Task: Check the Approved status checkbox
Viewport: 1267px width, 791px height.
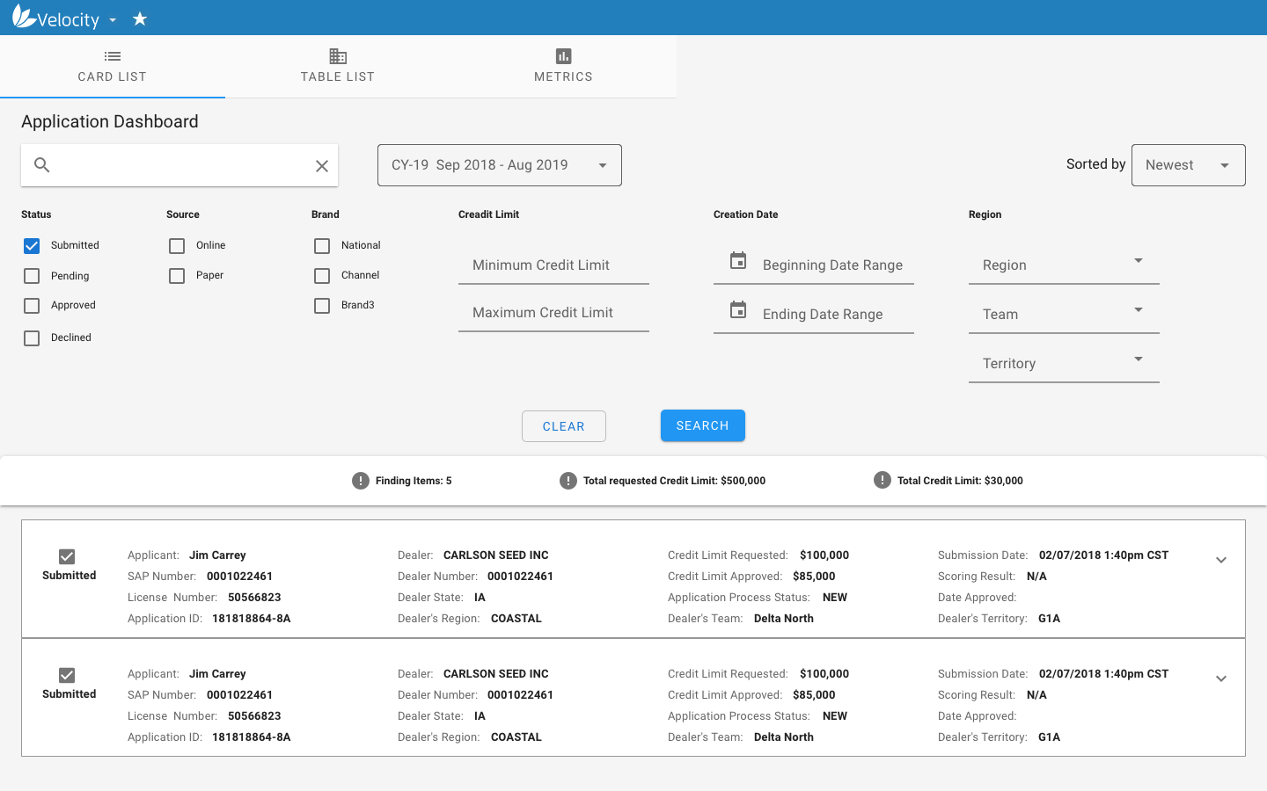Action: point(32,306)
